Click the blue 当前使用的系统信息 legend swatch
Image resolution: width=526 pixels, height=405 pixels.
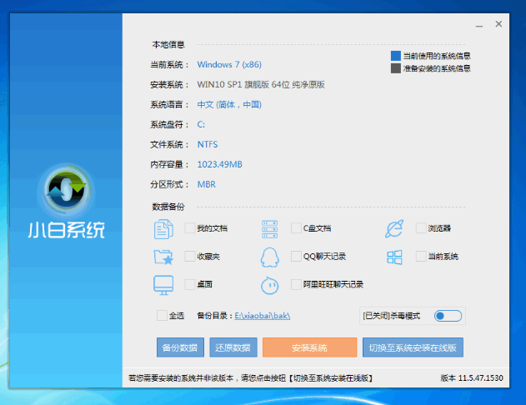point(396,56)
